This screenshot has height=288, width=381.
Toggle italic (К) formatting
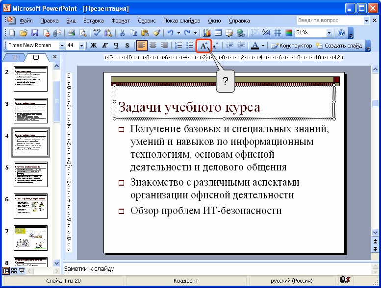pos(105,46)
